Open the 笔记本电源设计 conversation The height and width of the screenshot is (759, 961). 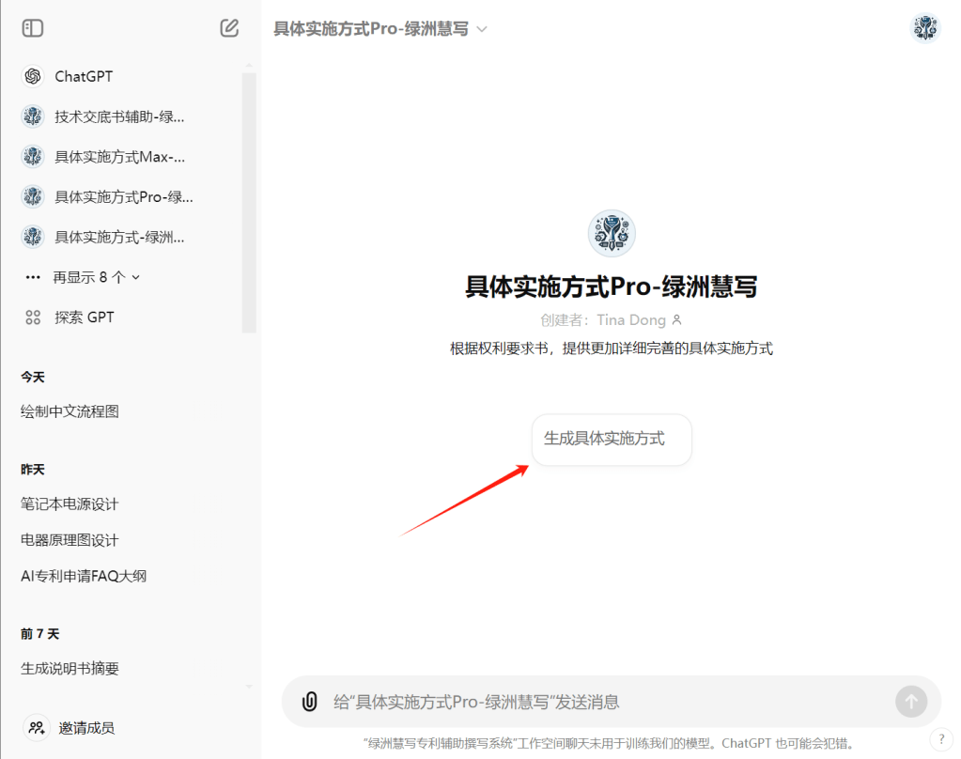(70, 504)
